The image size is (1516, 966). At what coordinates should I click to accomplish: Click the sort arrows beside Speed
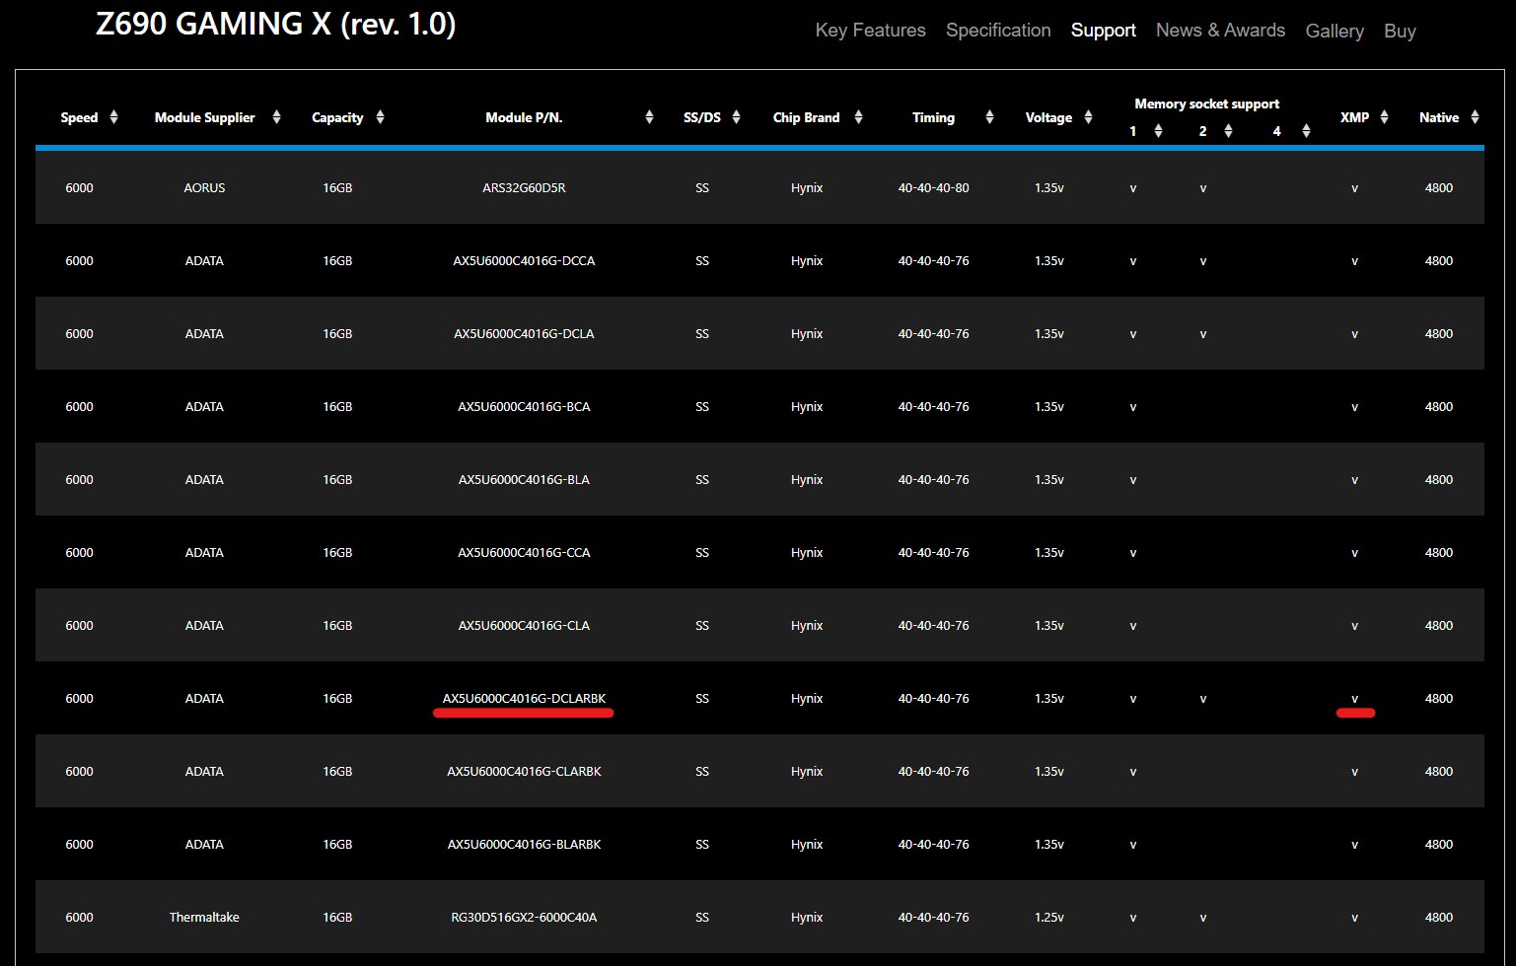(113, 117)
